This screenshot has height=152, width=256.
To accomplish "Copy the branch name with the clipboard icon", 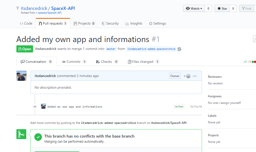I will click(x=180, y=49).
